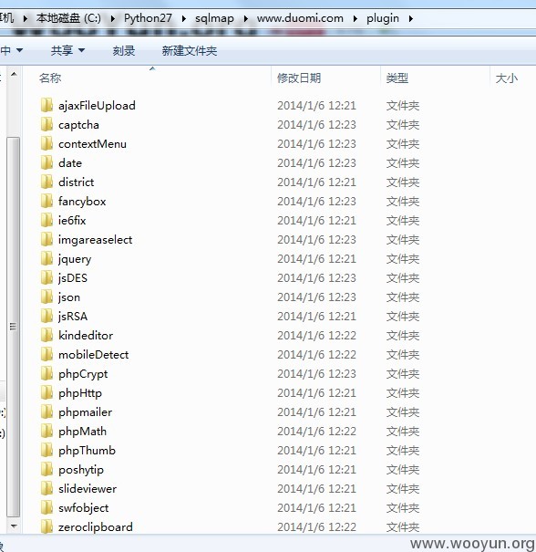
Task: Select the jsRSA folder icon
Action: pos(46,316)
